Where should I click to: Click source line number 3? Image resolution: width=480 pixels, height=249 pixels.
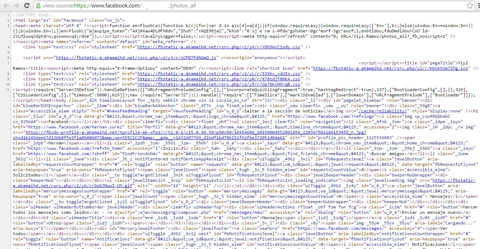tap(9, 25)
